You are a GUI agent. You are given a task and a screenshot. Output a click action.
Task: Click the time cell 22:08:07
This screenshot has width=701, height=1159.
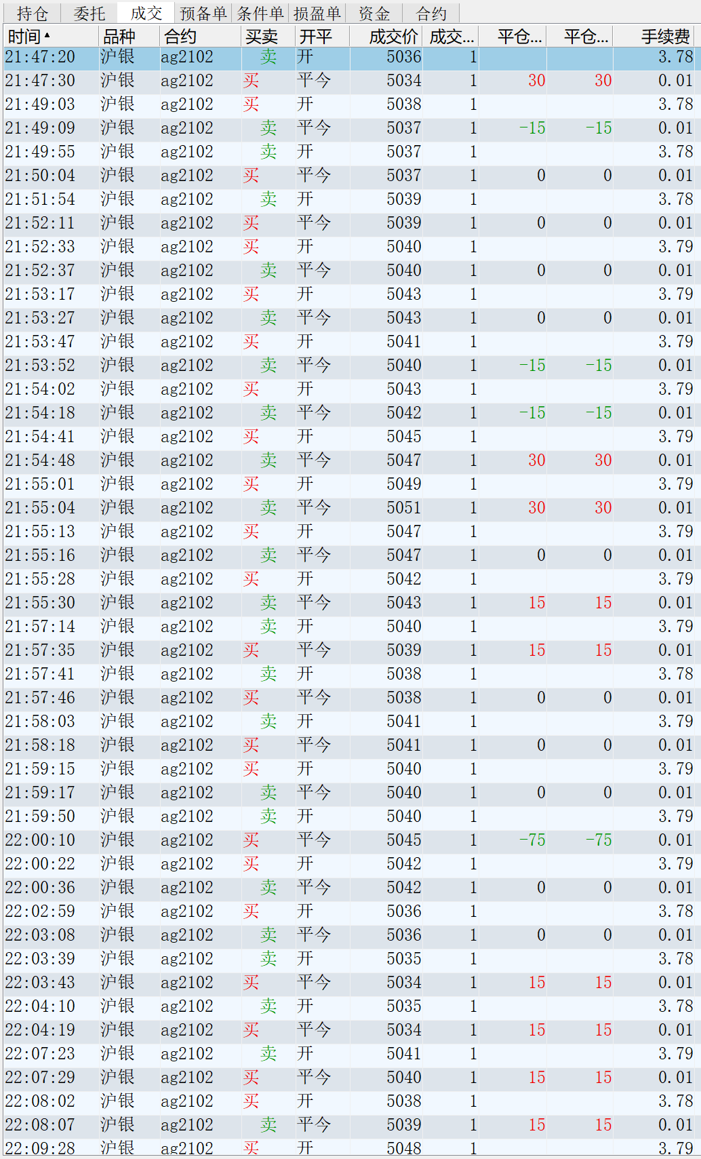pyautogui.click(x=40, y=1125)
